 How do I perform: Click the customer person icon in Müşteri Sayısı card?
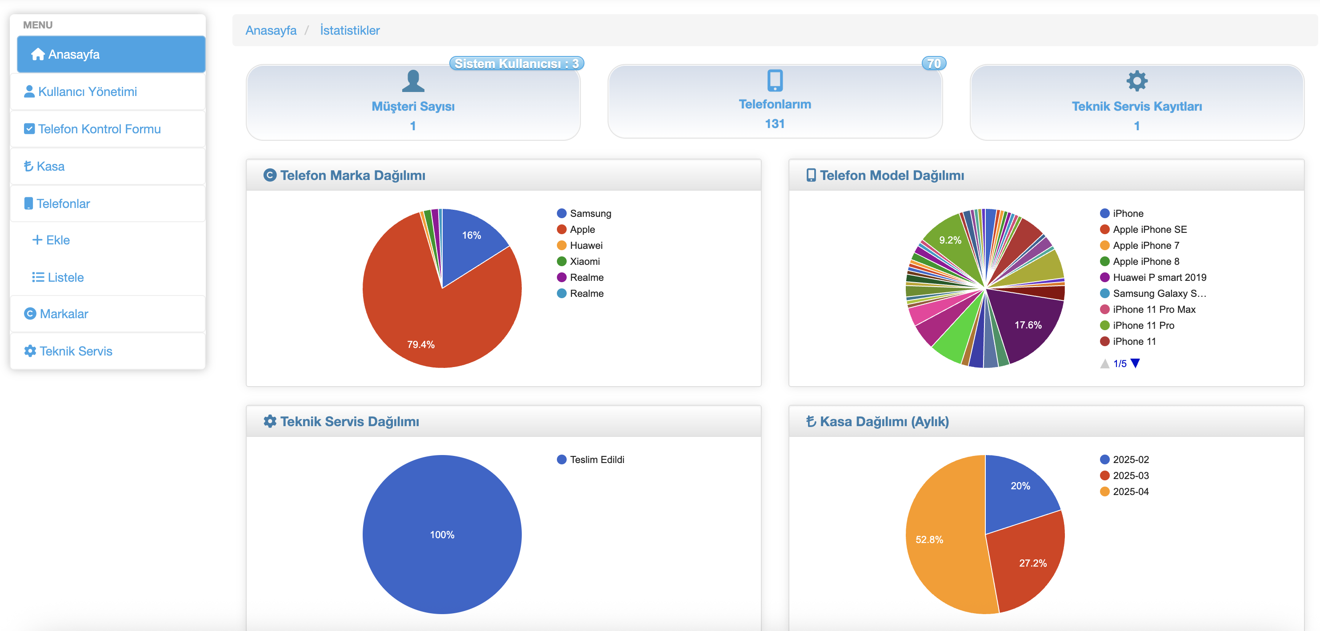coord(412,81)
